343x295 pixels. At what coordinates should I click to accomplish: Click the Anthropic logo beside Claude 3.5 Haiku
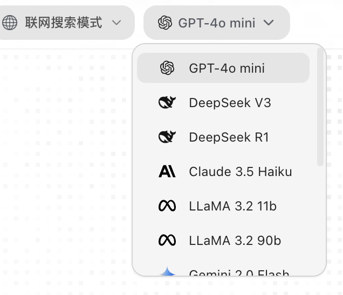(167, 171)
